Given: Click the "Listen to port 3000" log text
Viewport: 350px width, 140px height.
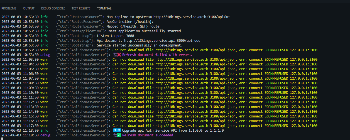Looking at the screenshot, I should coord(116,36).
